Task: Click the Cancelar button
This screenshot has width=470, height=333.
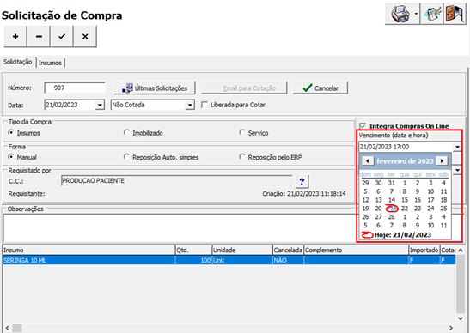Action: pos(320,88)
